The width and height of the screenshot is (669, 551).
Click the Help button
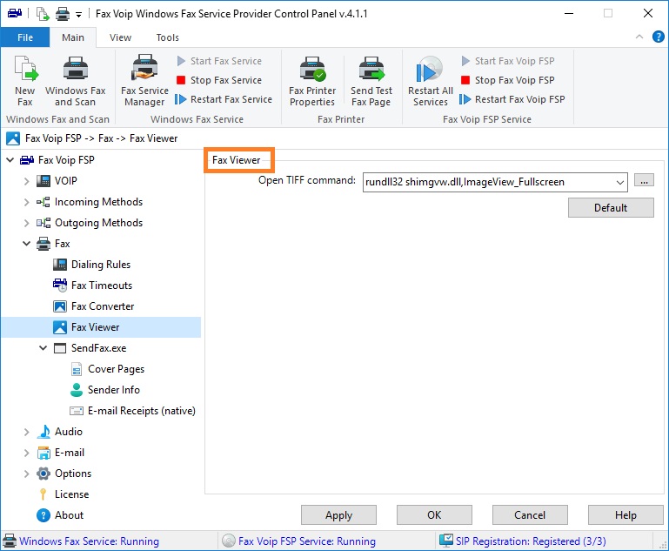626,515
